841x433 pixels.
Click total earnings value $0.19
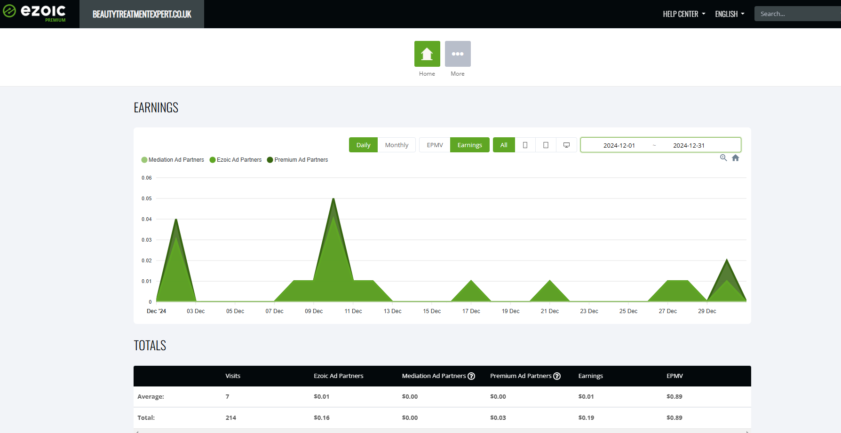click(x=586, y=417)
